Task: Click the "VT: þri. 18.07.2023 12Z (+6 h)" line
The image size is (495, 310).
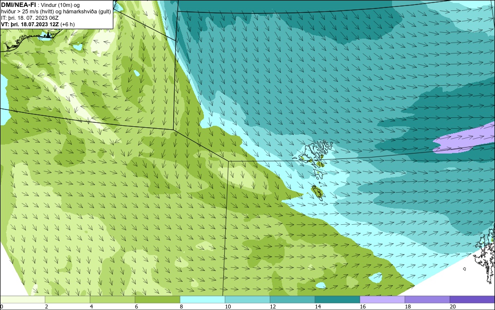Action: (x=38, y=24)
